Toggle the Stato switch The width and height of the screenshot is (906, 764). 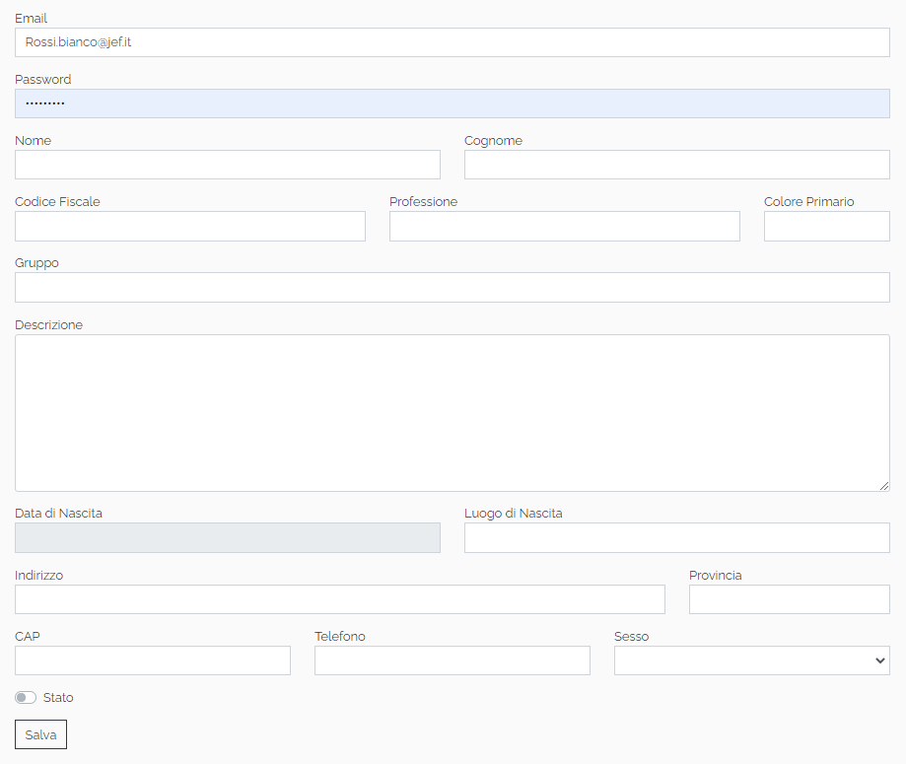tap(26, 698)
